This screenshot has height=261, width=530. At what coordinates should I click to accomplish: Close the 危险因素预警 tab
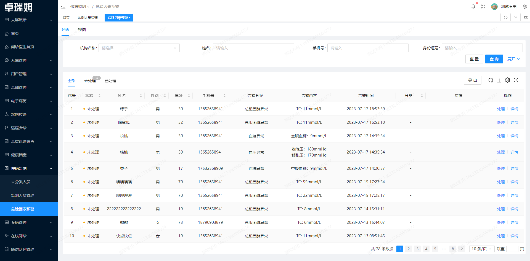point(129,17)
